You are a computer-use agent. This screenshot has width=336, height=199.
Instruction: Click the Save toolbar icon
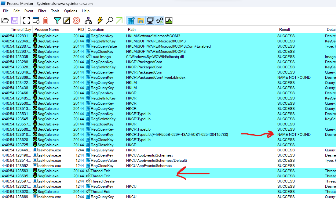[15, 20]
